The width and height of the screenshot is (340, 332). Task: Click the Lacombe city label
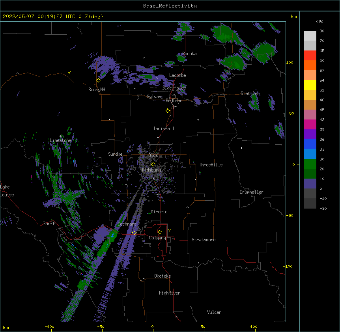pos(177,75)
